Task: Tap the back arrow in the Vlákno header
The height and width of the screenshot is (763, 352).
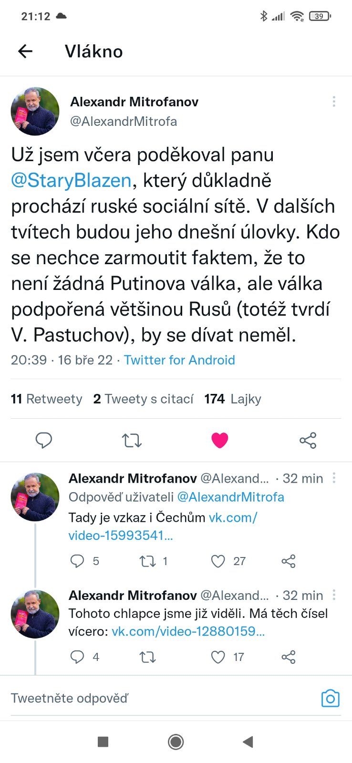Action: click(x=25, y=51)
